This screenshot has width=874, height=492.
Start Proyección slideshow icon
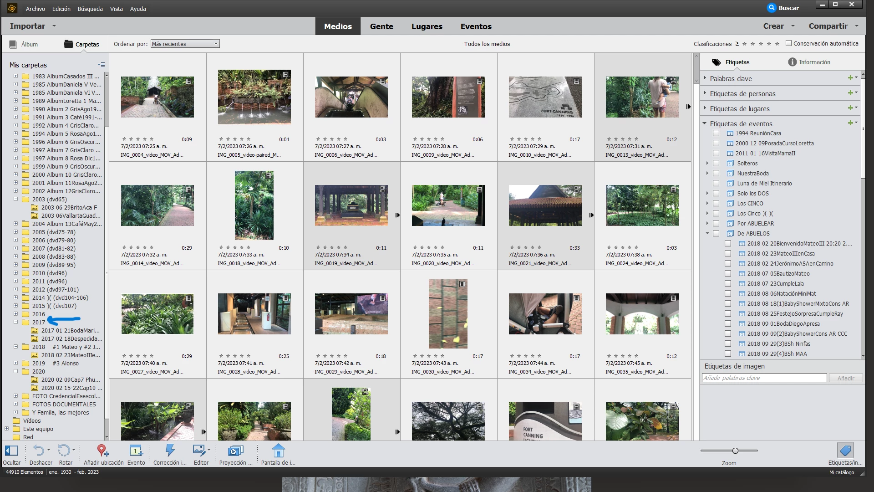pyautogui.click(x=235, y=451)
